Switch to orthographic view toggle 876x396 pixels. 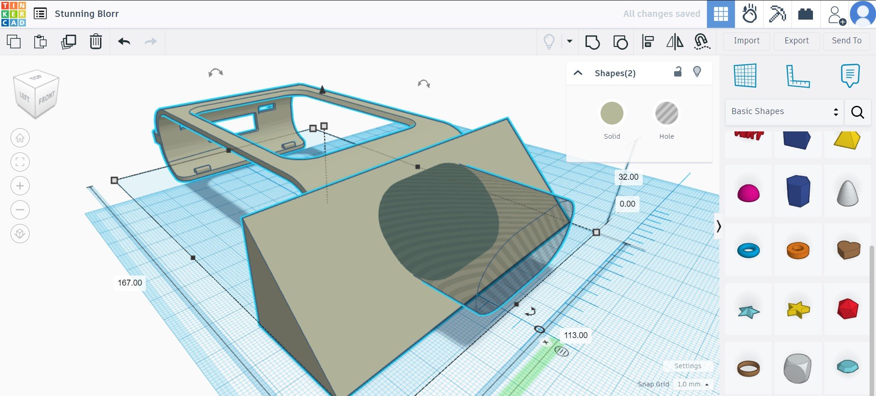coord(20,234)
